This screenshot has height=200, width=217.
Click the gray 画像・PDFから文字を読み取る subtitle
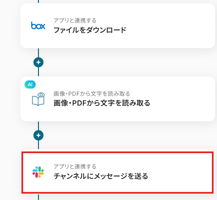(x=92, y=94)
